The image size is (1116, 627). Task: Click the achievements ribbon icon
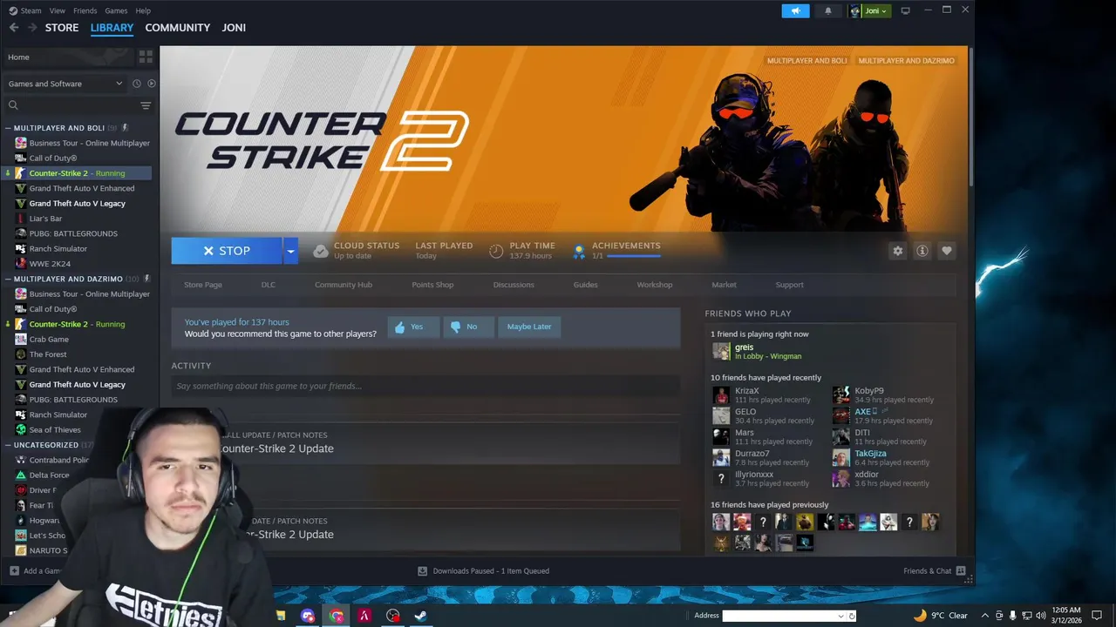pos(578,252)
